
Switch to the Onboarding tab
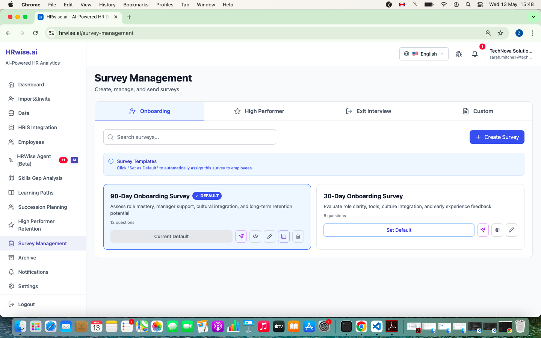pos(150,111)
